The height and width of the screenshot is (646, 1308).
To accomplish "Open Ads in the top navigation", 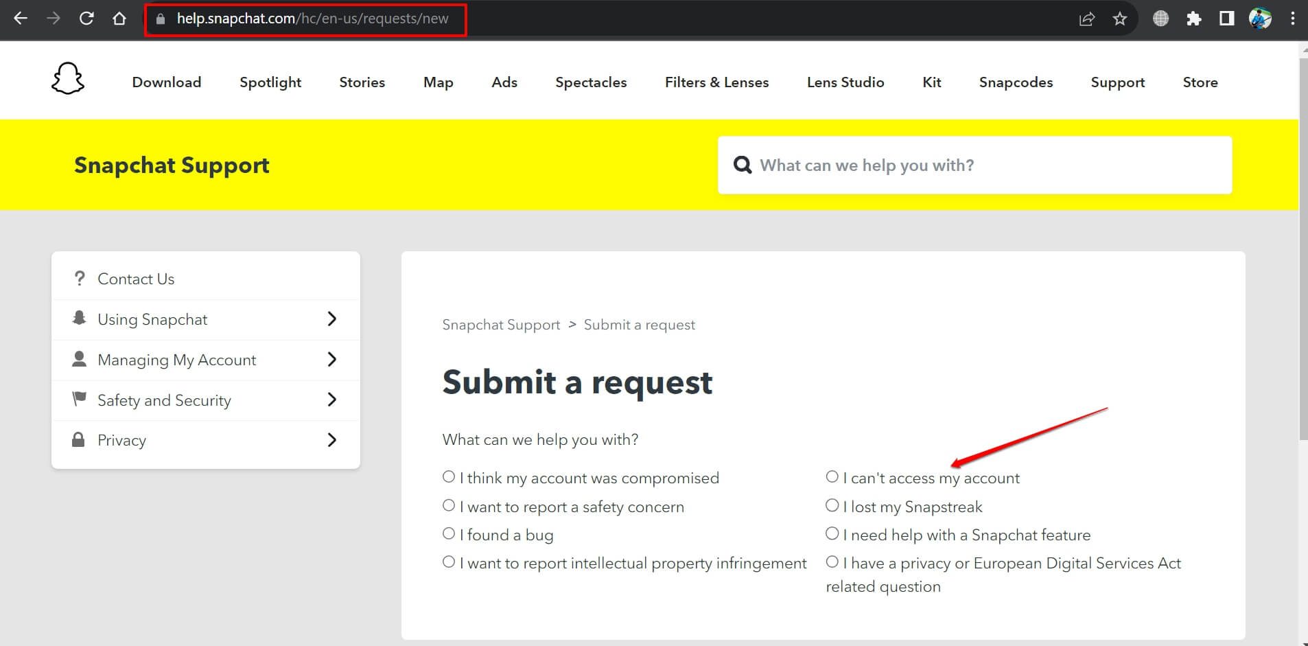I will [504, 82].
